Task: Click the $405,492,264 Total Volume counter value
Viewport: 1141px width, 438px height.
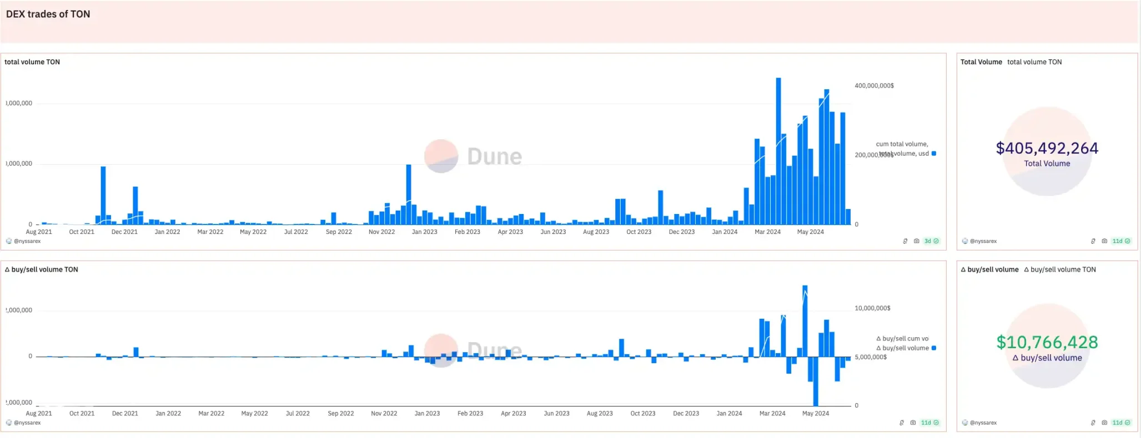Action: 1047,149
